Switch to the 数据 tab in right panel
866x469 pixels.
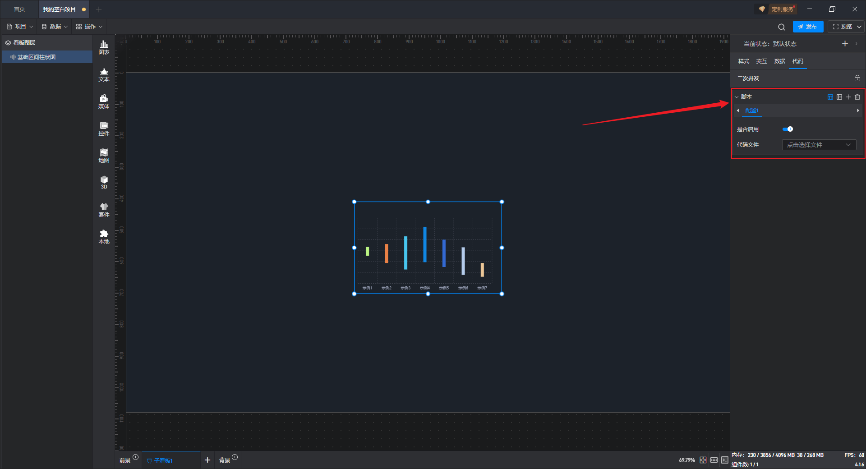click(x=779, y=61)
